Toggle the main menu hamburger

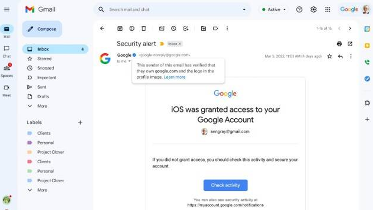pos(7,9)
